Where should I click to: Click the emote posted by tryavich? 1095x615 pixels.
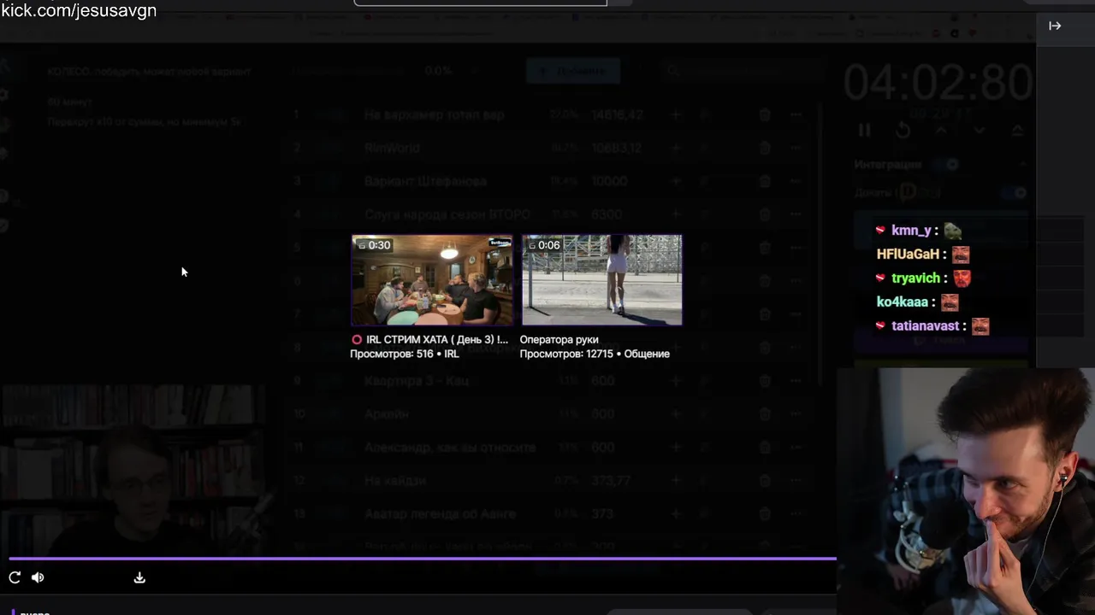point(962,278)
